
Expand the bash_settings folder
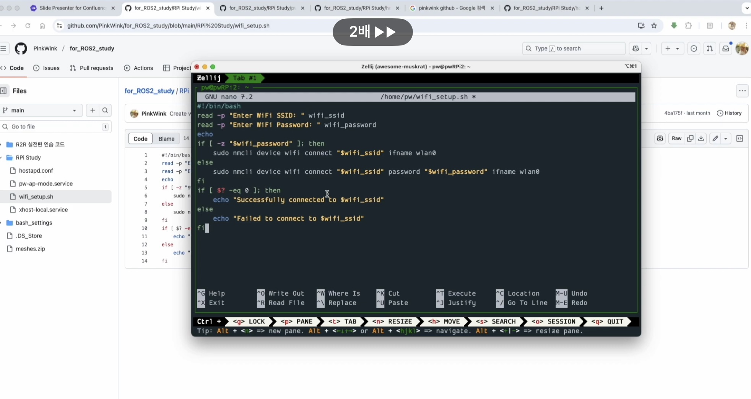tap(1, 223)
